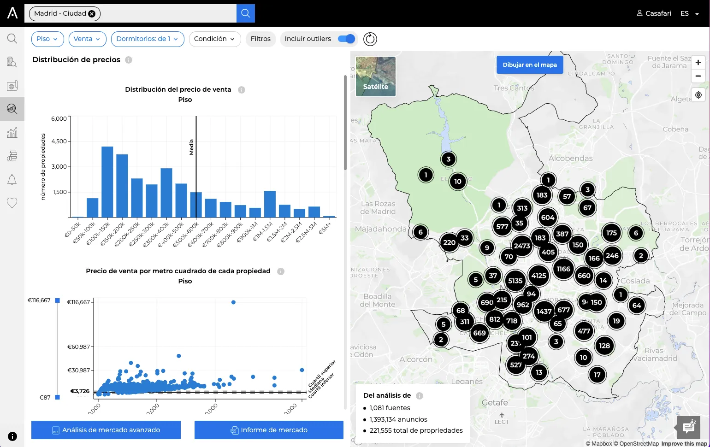
Task: Click the 527 map cluster
Action: click(x=516, y=365)
